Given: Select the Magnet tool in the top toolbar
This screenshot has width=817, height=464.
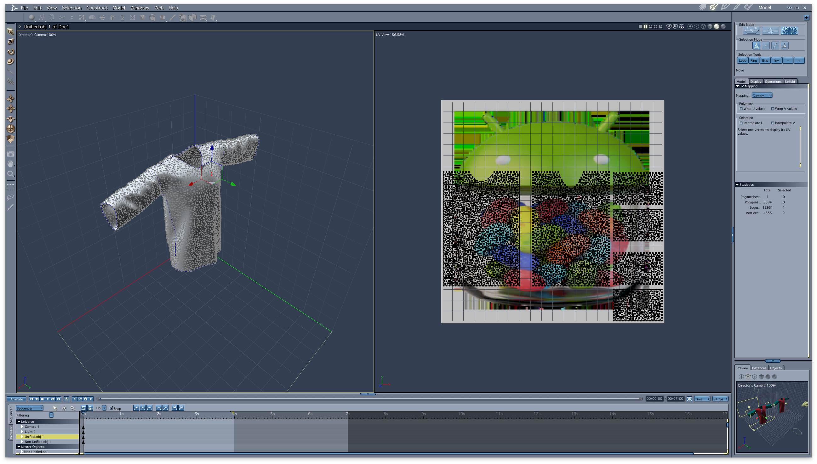Looking at the screenshot, I should (x=51, y=18).
